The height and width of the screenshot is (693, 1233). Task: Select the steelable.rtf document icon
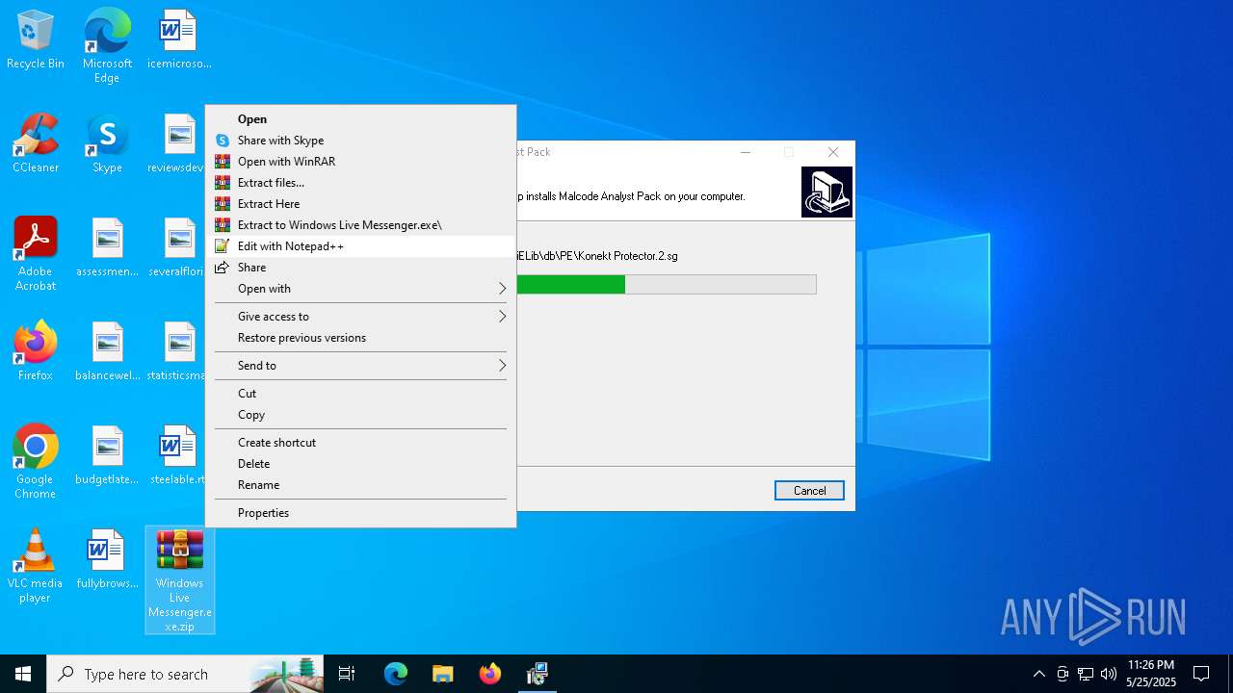(x=179, y=455)
